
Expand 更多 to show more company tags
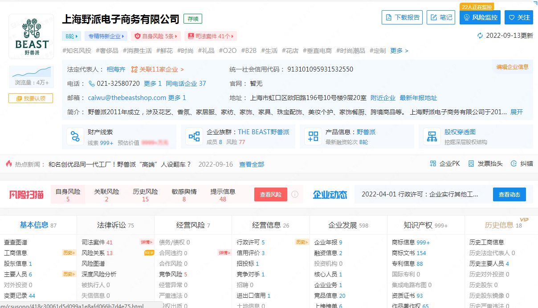tap(395, 51)
